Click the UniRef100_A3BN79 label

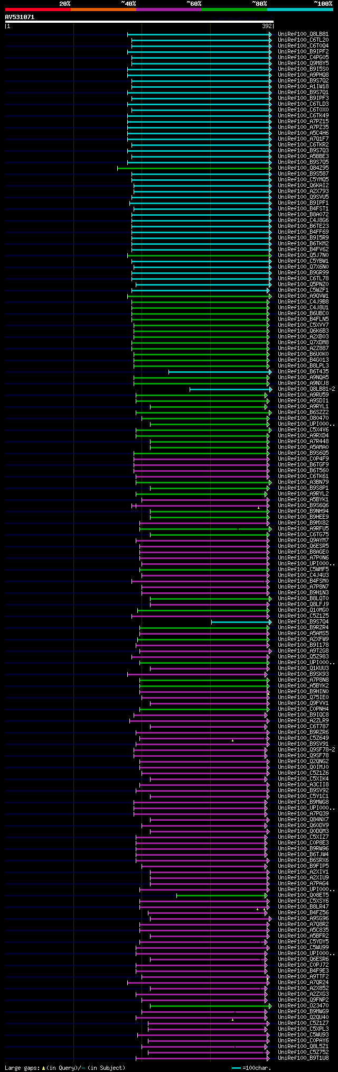pyautogui.click(x=303, y=482)
